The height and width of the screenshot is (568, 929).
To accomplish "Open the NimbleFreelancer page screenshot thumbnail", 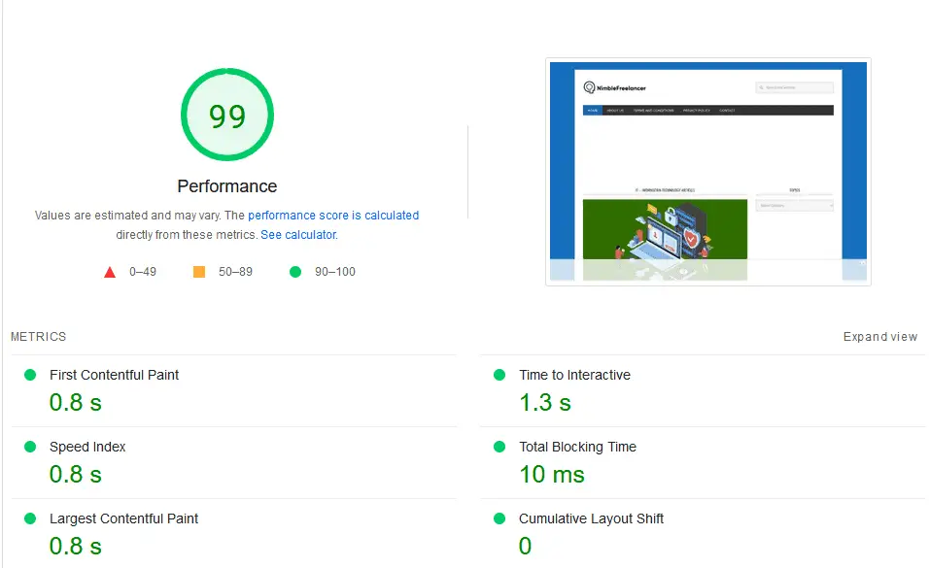I will pos(707,172).
